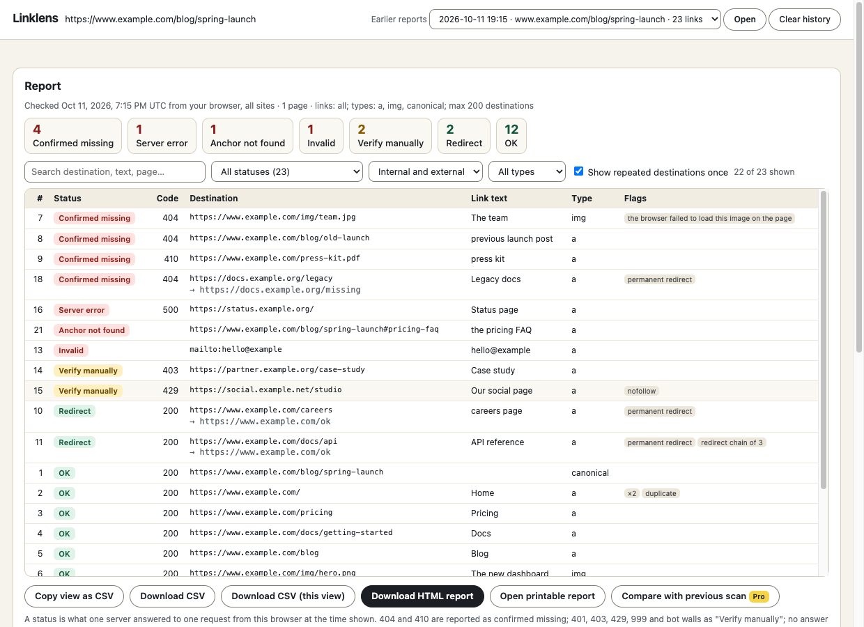Click the nofollow flag tag
This screenshot has height=627, width=864.
642,391
